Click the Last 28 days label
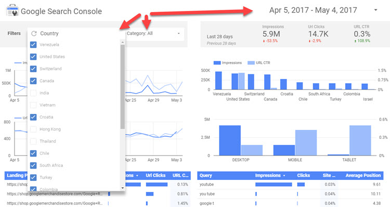This screenshot has width=390, height=207. (219, 36)
